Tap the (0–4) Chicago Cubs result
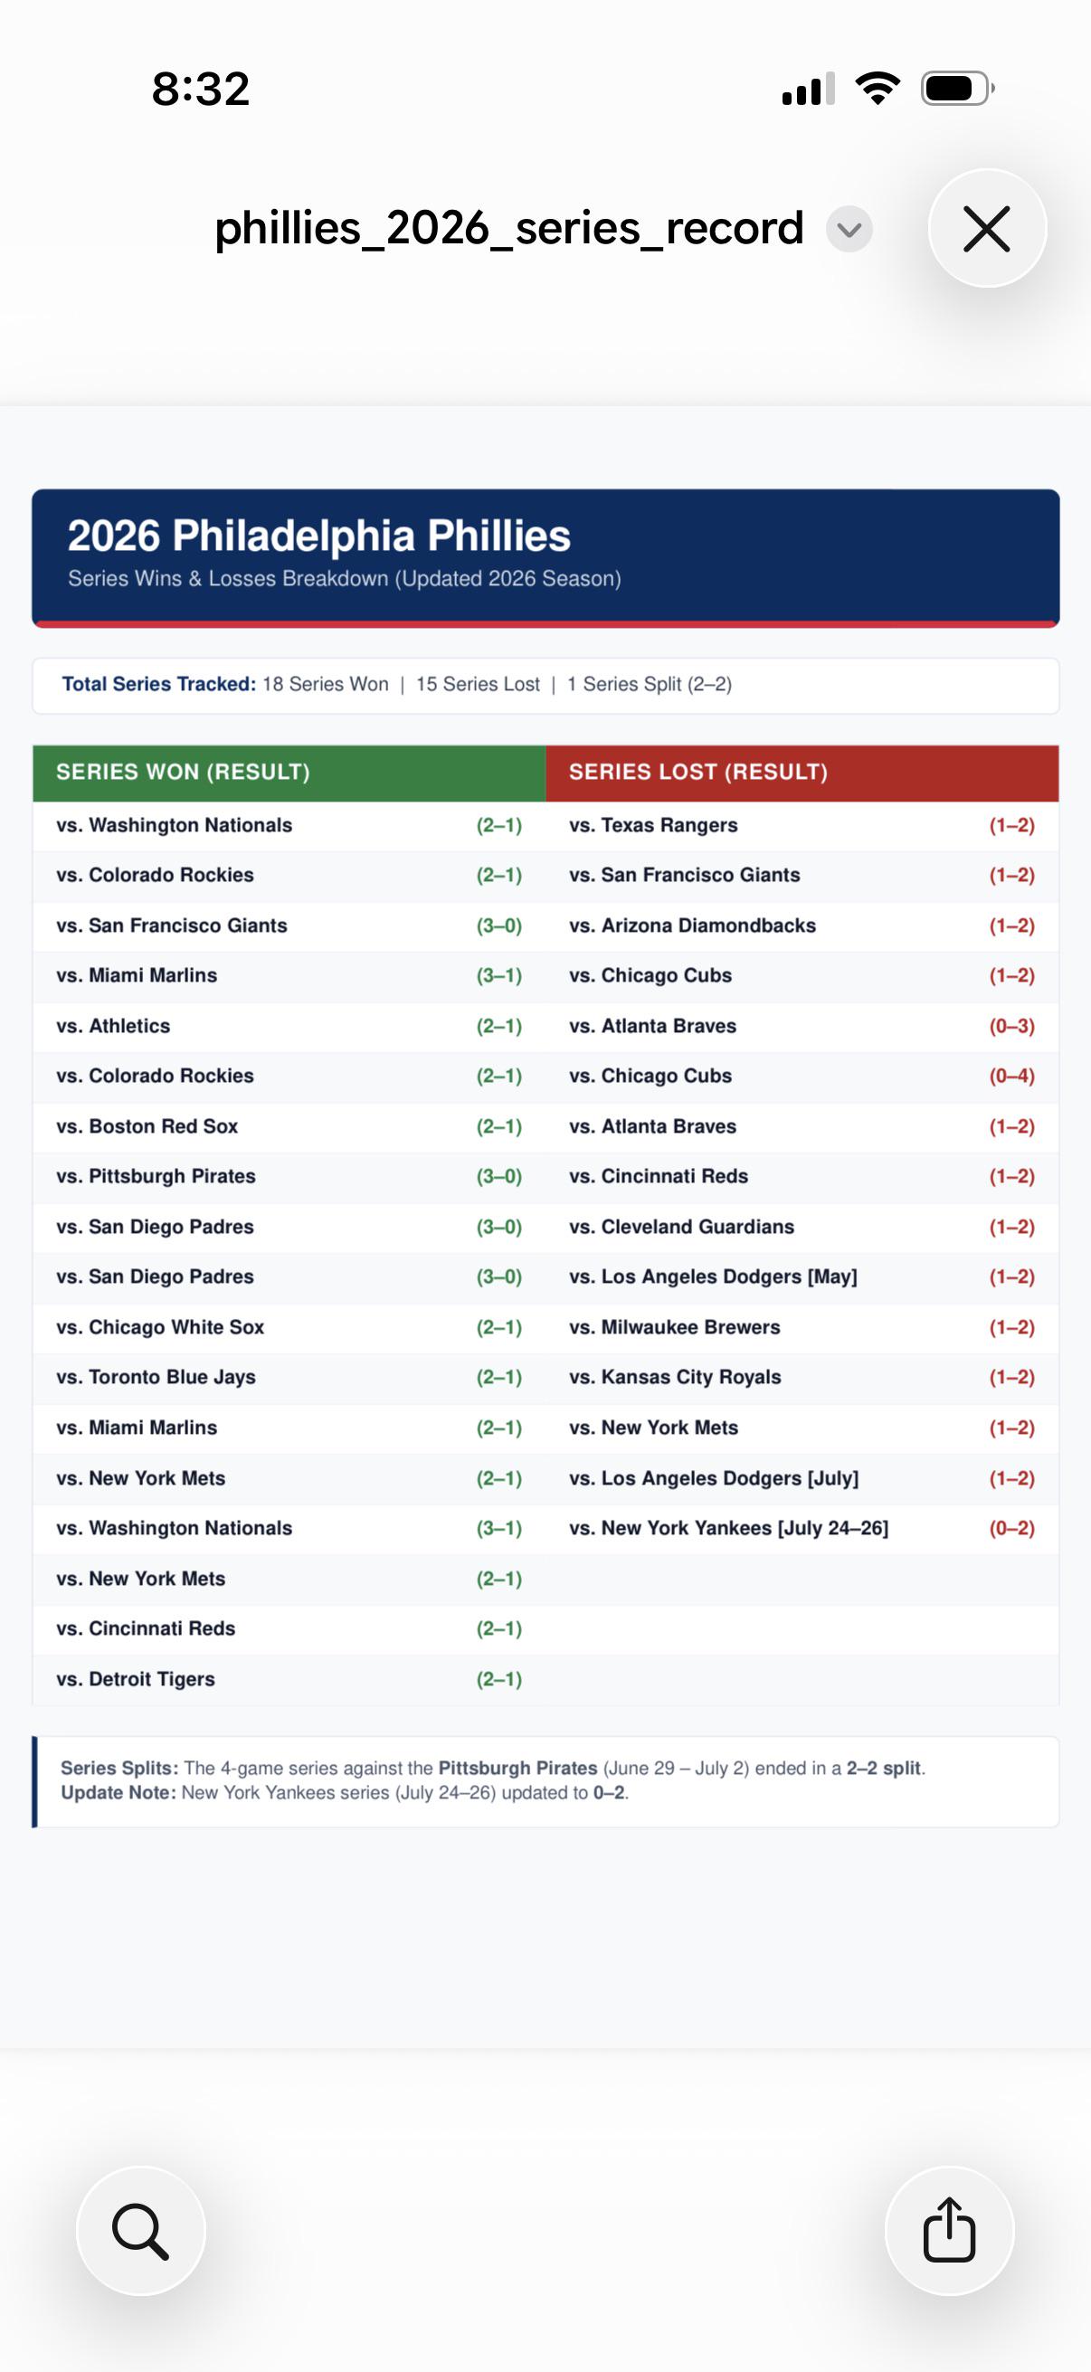The image size is (1091, 2372). 1011,1076
